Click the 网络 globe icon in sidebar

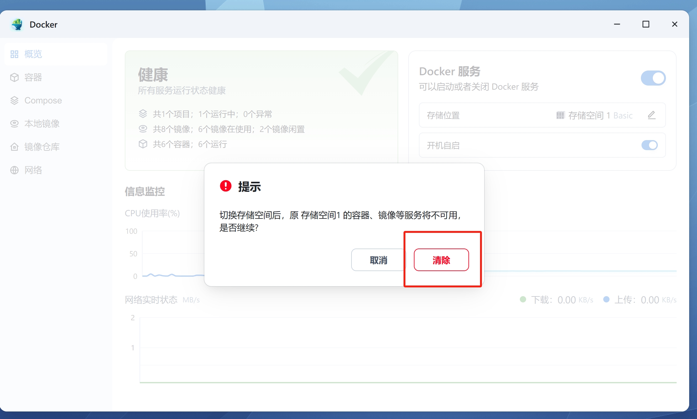tap(14, 170)
